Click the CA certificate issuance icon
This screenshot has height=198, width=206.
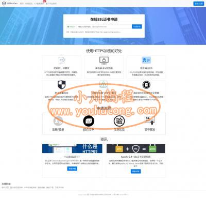(x=150, y=120)
